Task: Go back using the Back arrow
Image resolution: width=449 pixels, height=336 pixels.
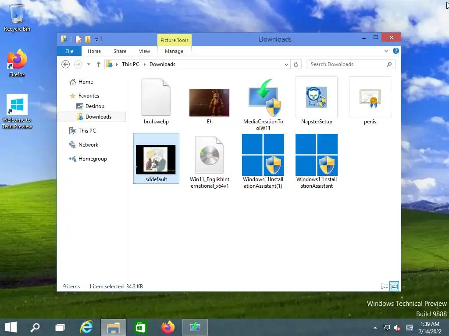Action: click(x=66, y=64)
